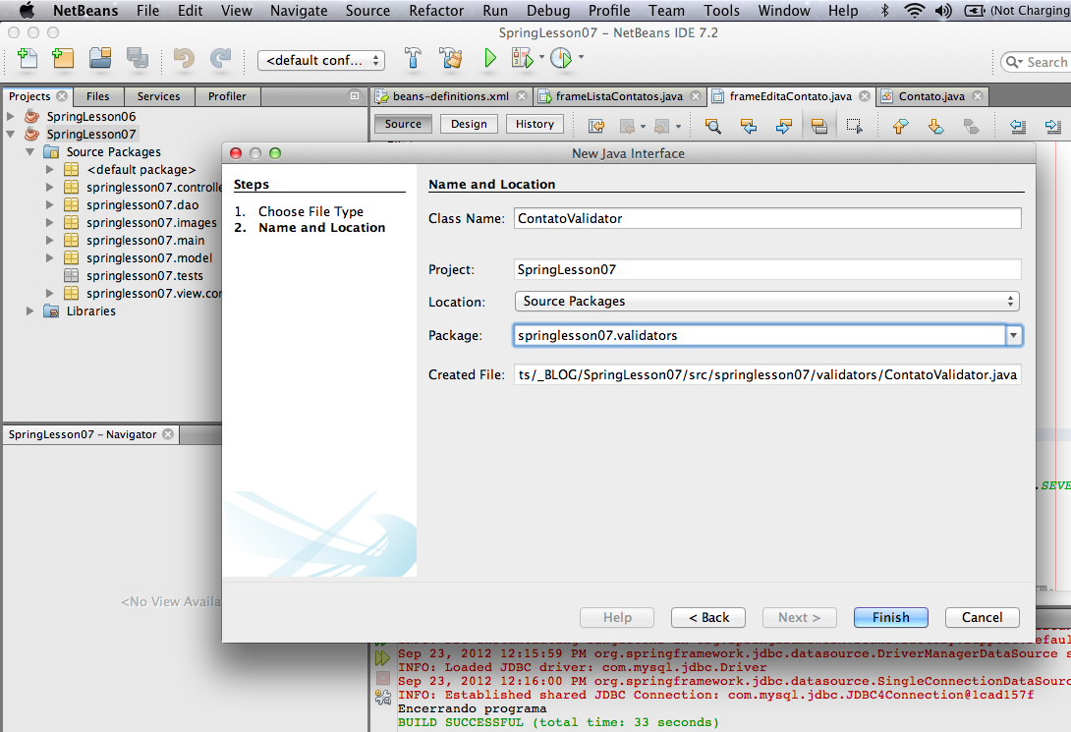Open the configuration dropdown <default conf...>

321,60
